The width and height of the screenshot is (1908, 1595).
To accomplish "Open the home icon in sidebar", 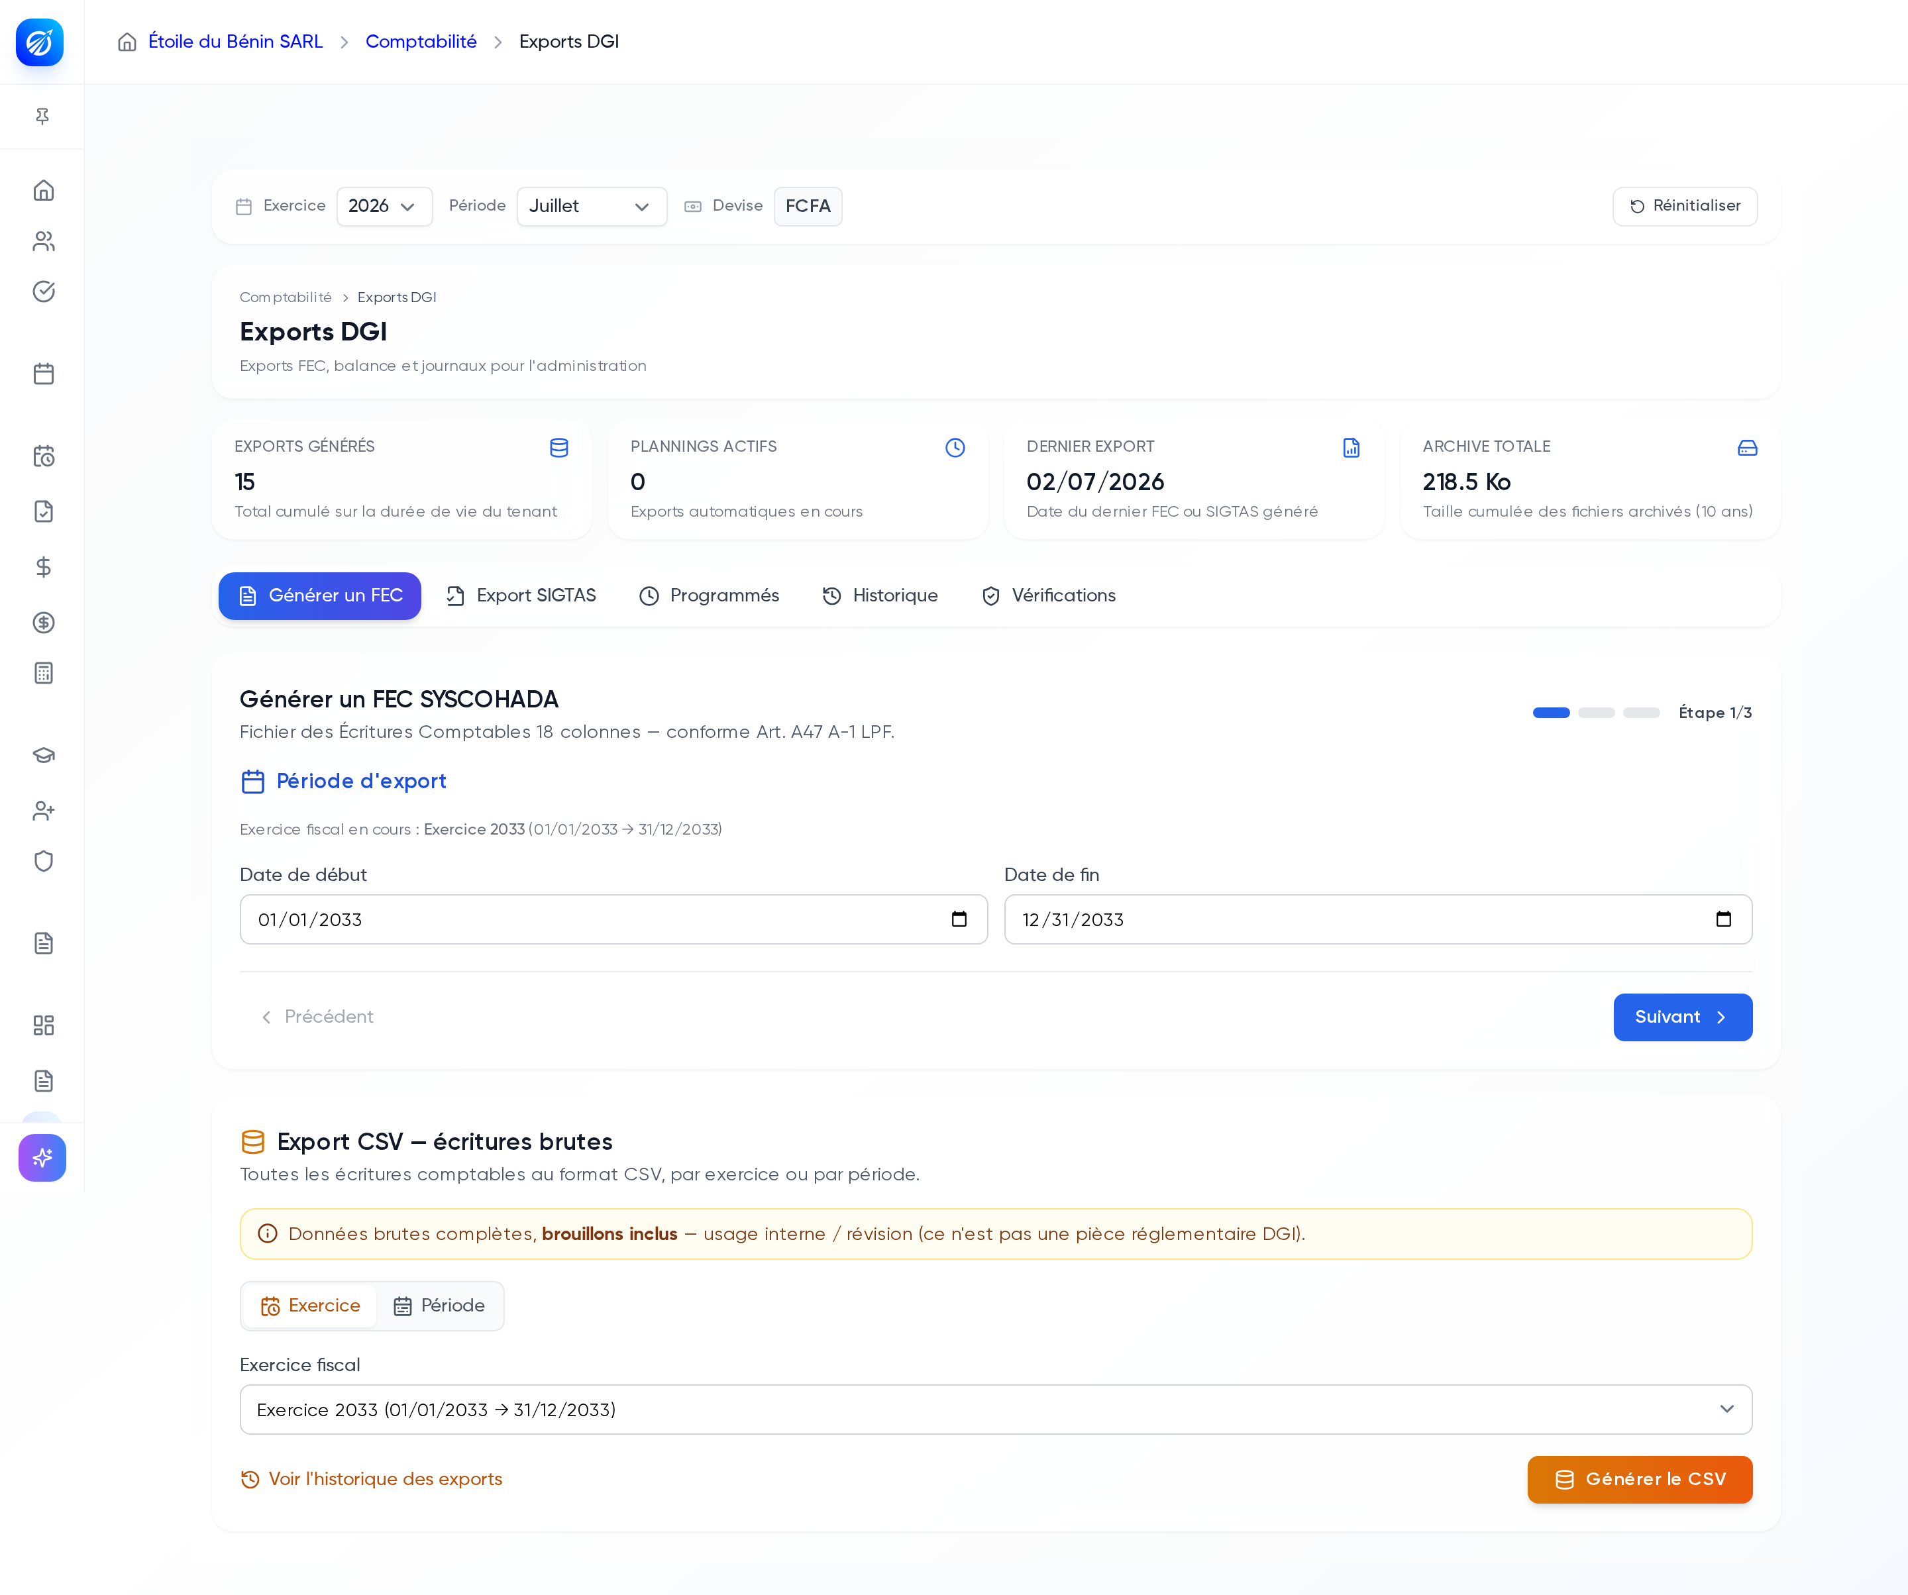I will 44,190.
